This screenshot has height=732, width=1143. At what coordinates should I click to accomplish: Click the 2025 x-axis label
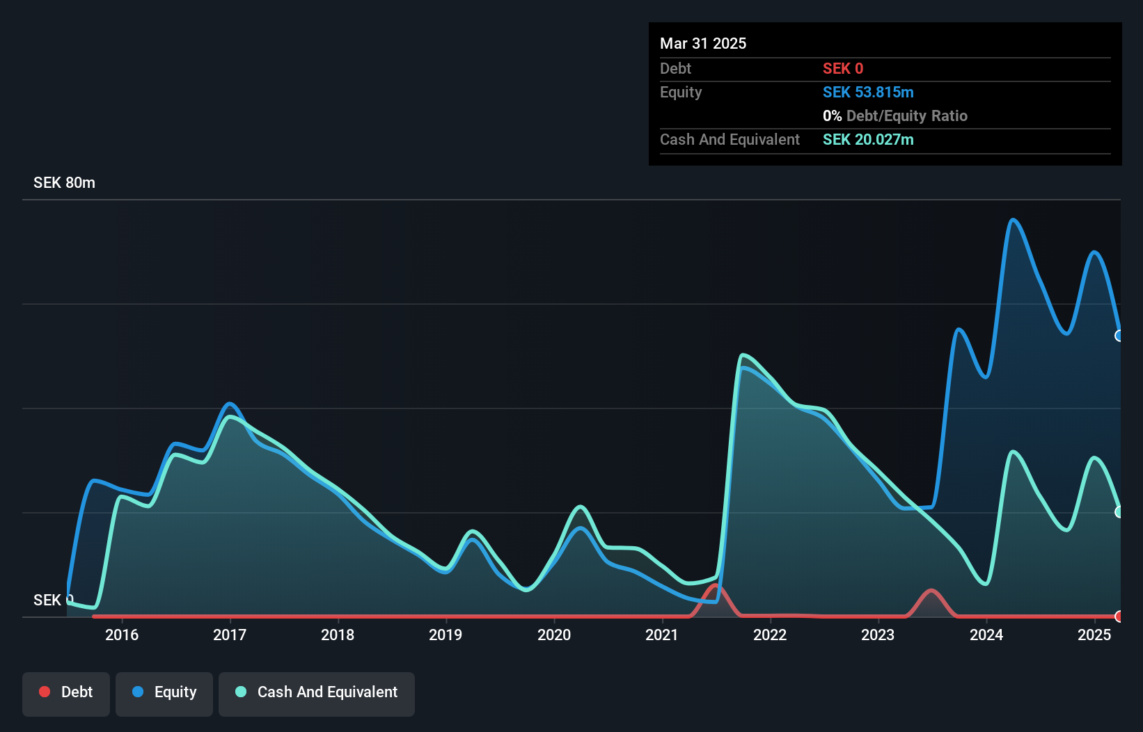(x=1094, y=635)
